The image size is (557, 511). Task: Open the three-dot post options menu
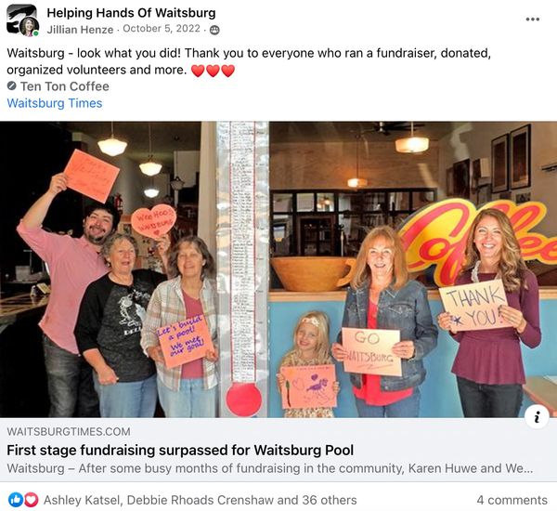coord(533,20)
